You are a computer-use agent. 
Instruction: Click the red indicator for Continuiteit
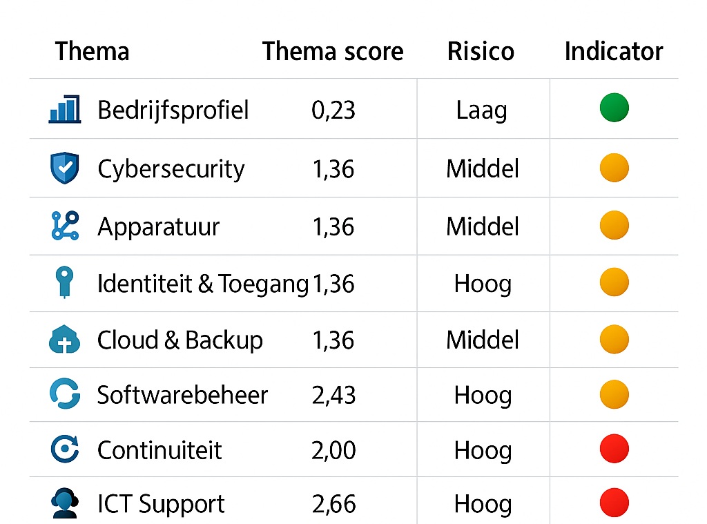click(614, 449)
